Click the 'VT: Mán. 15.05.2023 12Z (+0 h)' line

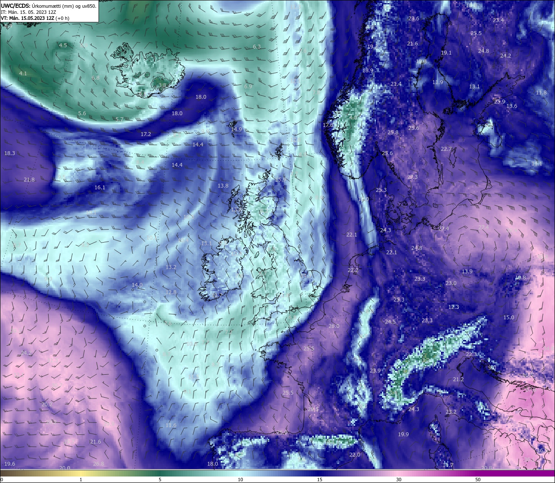tap(35, 18)
